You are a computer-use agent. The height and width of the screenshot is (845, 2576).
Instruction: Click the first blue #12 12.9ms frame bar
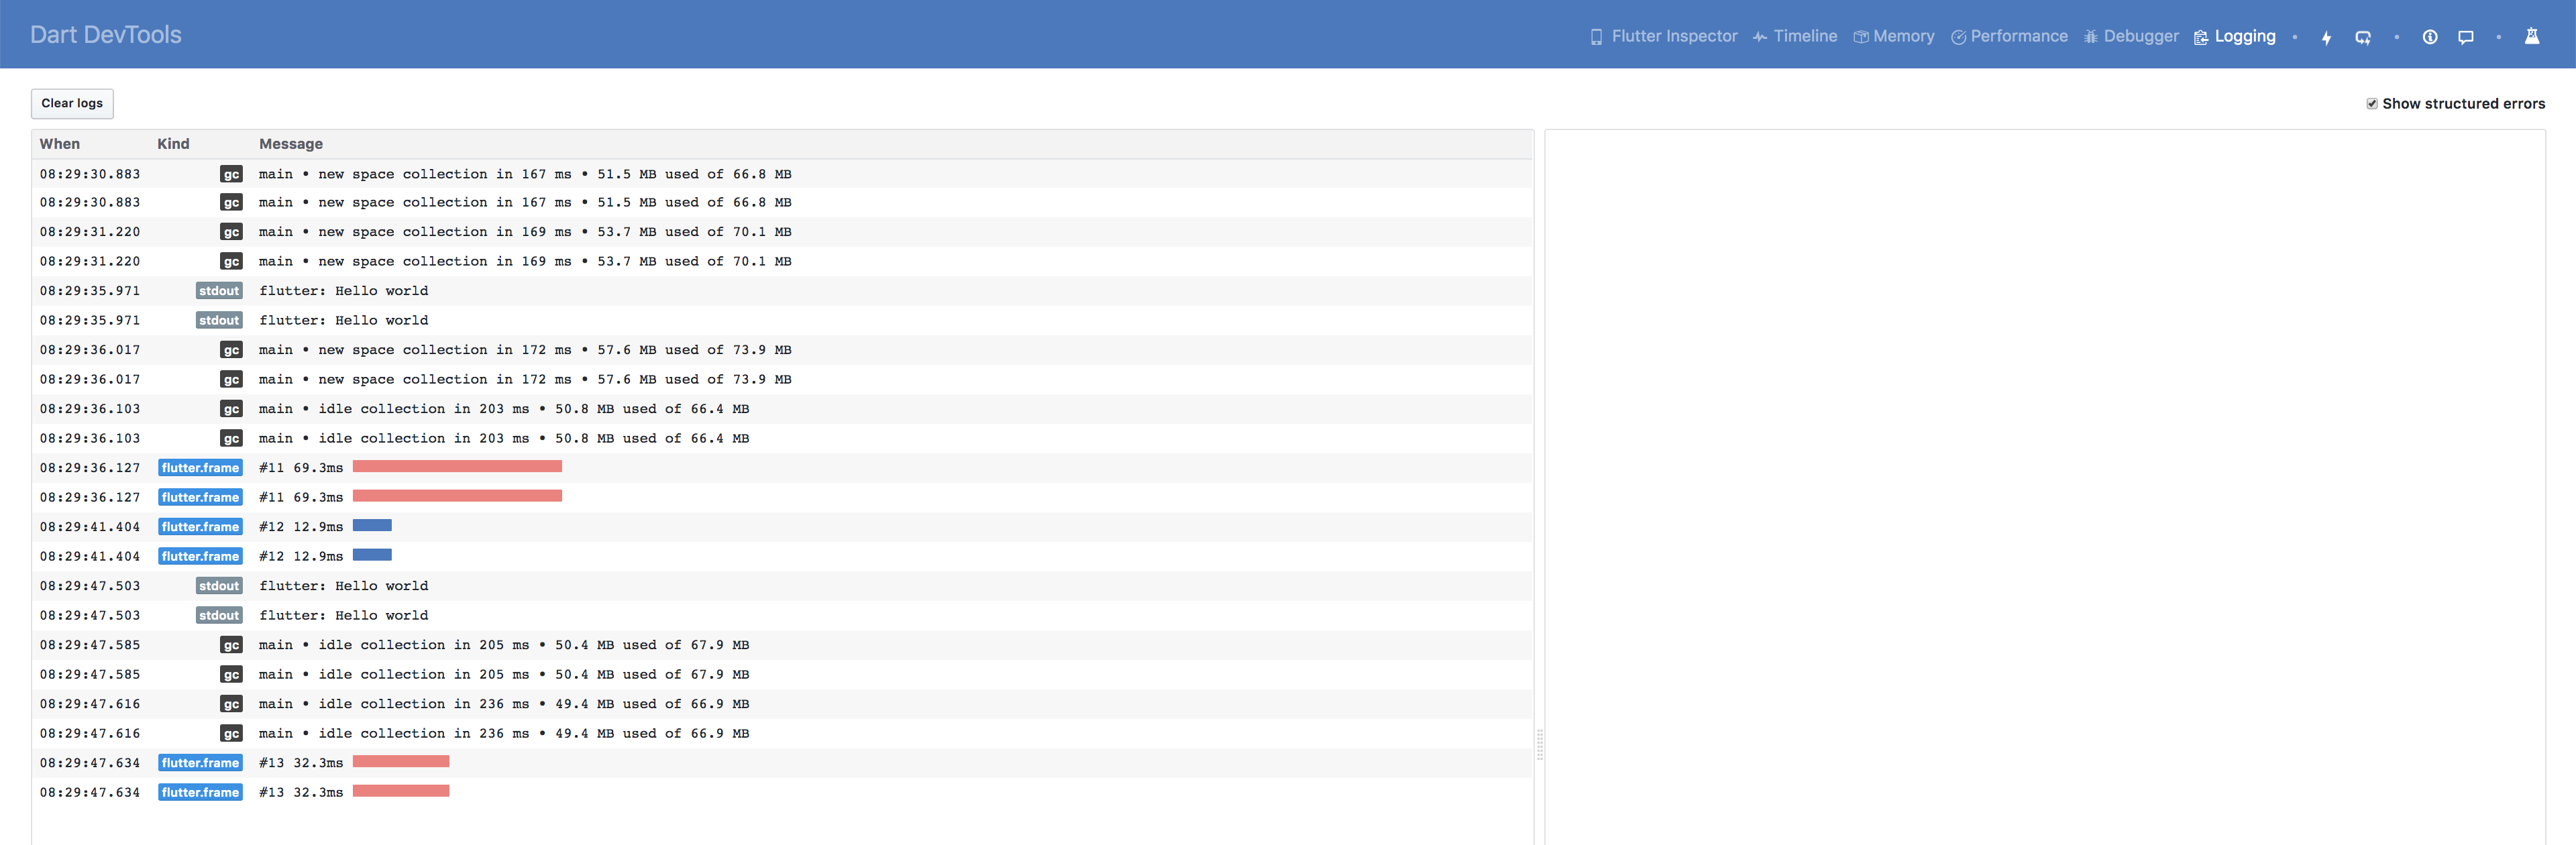[x=372, y=526]
